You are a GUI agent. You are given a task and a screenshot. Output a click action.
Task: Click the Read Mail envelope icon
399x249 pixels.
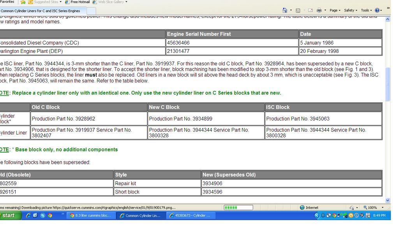click(x=311, y=11)
